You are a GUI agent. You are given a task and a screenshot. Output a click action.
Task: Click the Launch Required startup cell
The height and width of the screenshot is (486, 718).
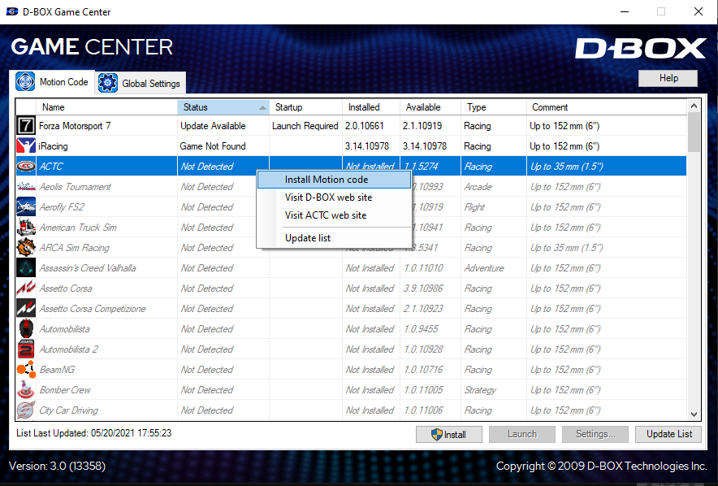305,126
